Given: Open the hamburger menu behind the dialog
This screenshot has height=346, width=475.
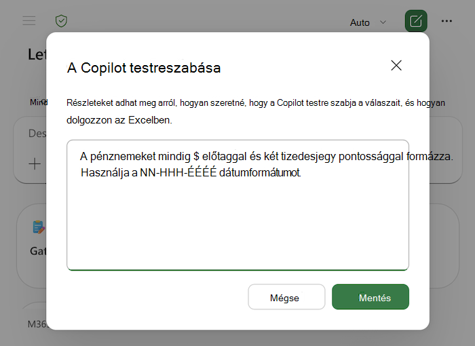Looking at the screenshot, I should (29, 21).
